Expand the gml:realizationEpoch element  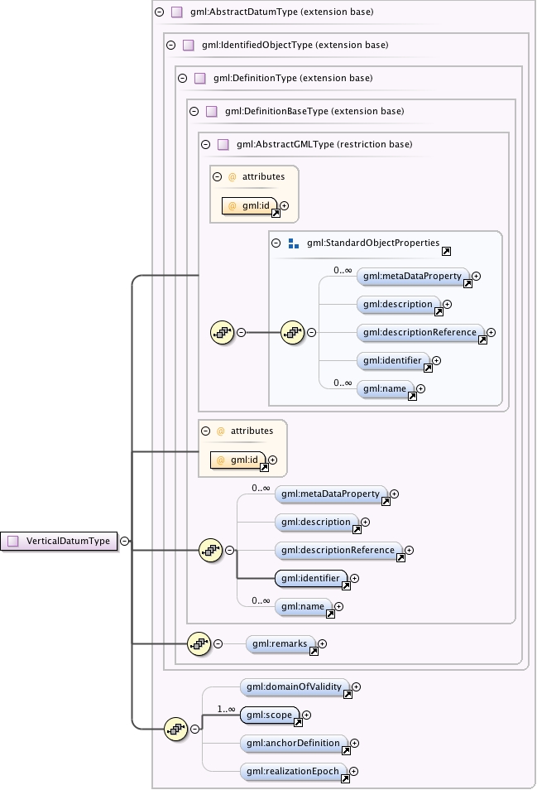tap(354, 771)
